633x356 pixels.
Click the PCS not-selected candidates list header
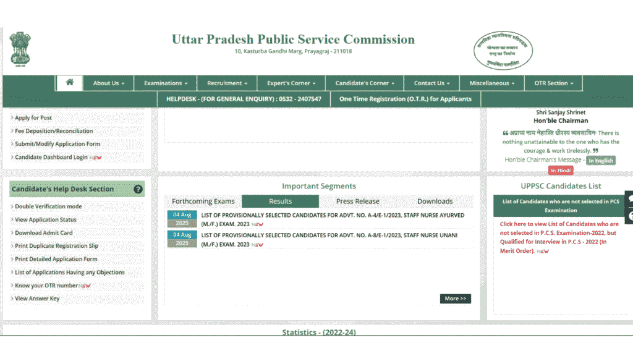[561, 206]
